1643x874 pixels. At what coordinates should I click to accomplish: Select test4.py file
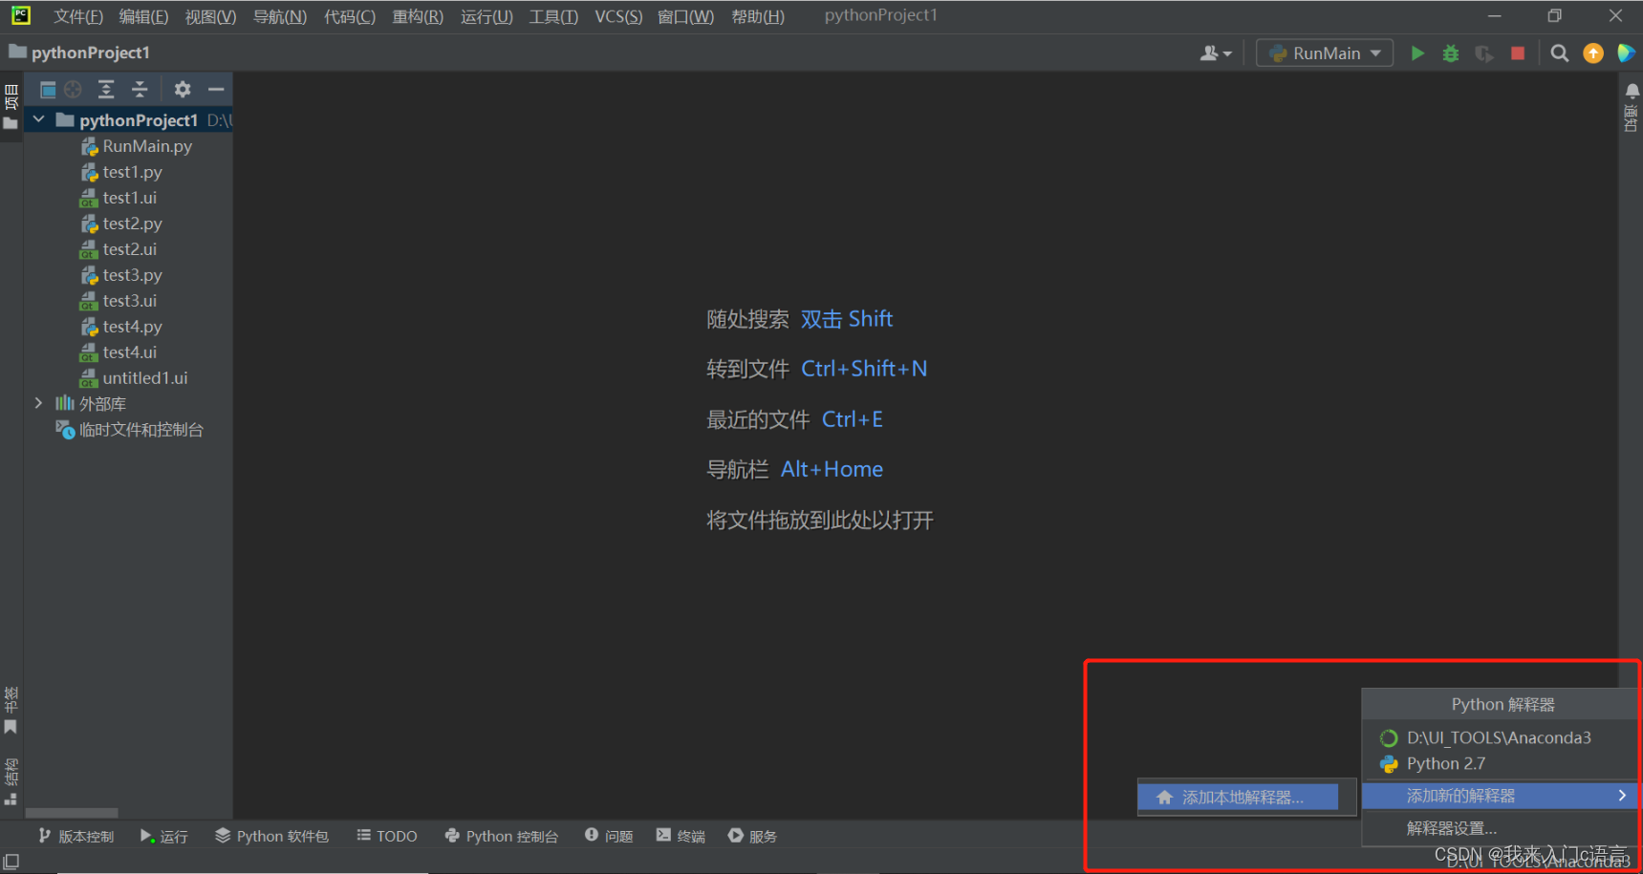pyautogui.click(x=121, y=327)
